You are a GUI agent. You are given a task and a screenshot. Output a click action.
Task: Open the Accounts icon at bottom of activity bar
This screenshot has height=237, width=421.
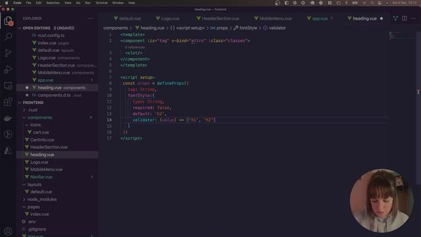tap(8, 231)
